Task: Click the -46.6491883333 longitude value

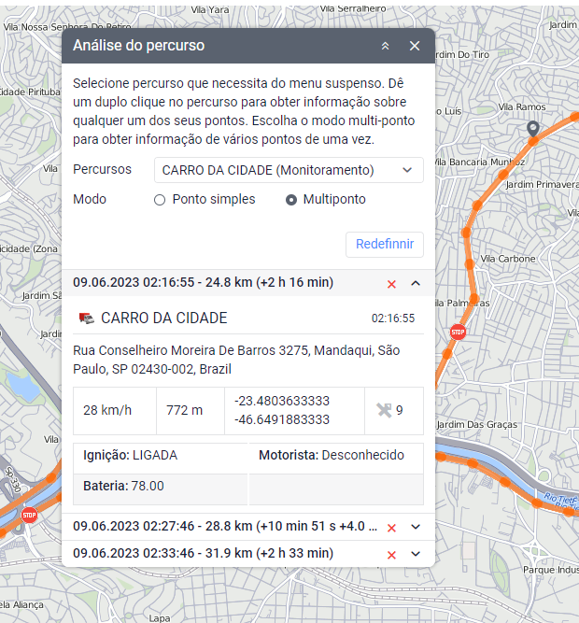Action: 281,419
